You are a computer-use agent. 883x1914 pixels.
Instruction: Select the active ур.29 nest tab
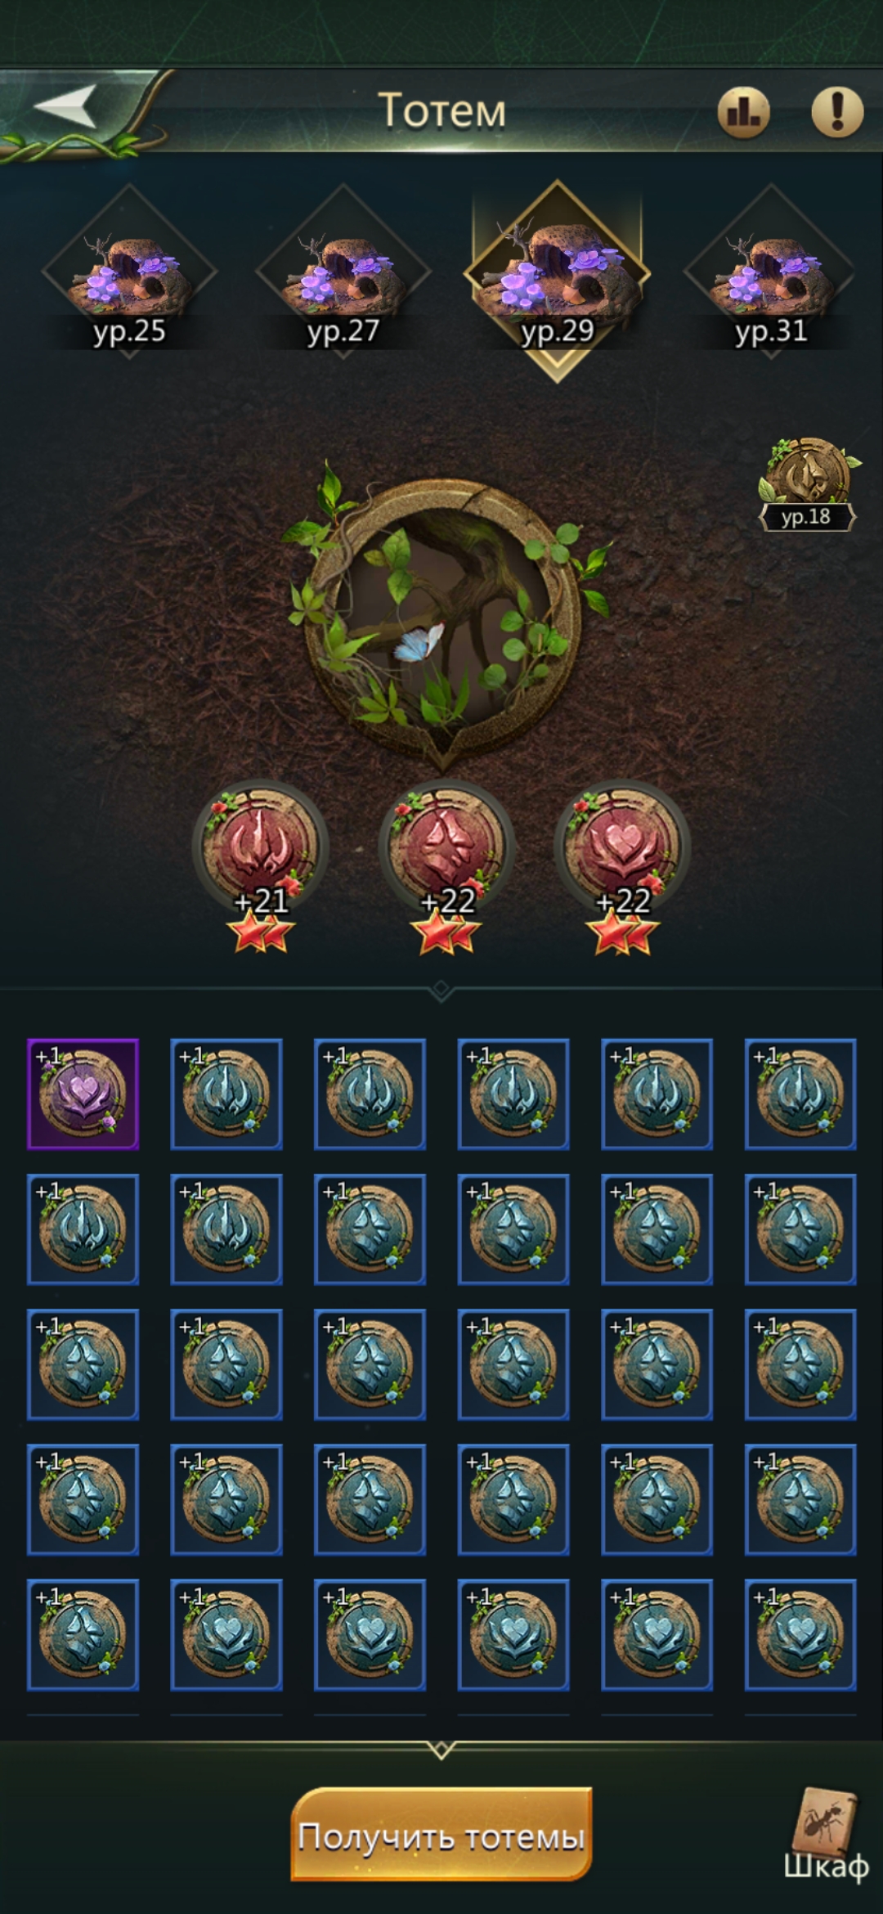tap(557, 278)
